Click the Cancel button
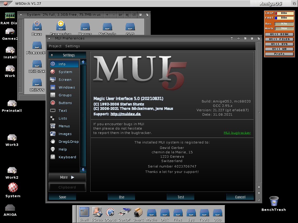The height and width of the screenshot is (223, 298). point(240,197)
